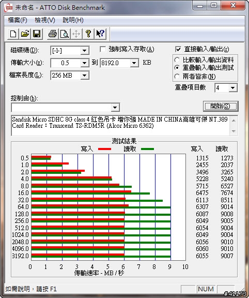Close the ATTO Disk Benchmark window
Image resolution: width=249 pixels, height=298 pixels.
pos(233,6)
